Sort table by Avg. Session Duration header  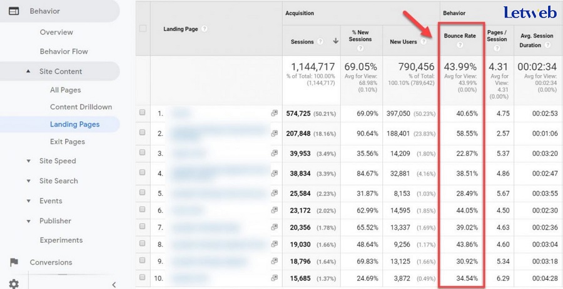coord(537,40)
